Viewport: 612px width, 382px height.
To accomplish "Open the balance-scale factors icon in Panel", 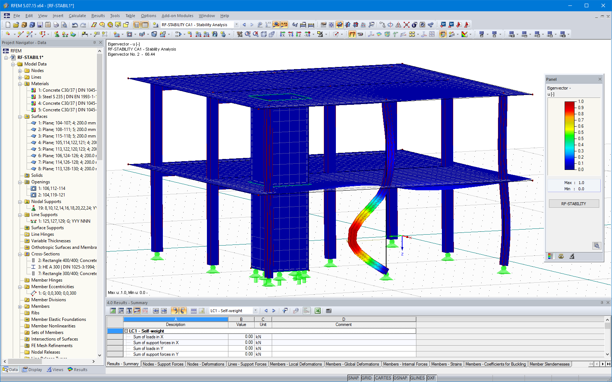I will [561, 256].
